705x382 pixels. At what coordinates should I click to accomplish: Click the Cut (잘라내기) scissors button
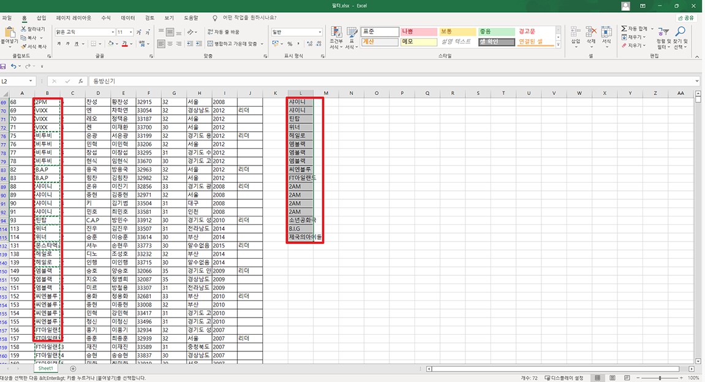[32, 29]
